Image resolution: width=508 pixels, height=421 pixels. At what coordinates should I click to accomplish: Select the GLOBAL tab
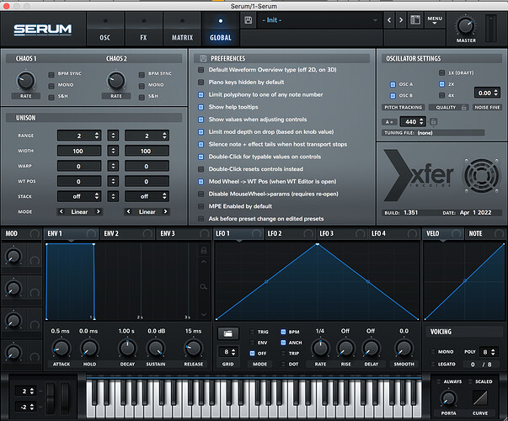click(221, 29)
